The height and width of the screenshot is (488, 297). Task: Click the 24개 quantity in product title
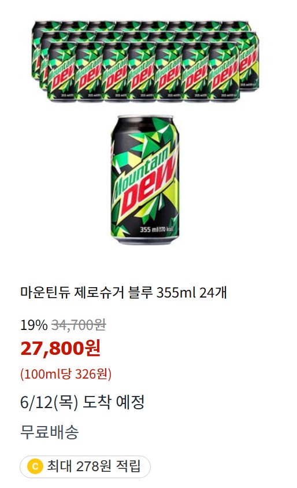pos(213,292)
